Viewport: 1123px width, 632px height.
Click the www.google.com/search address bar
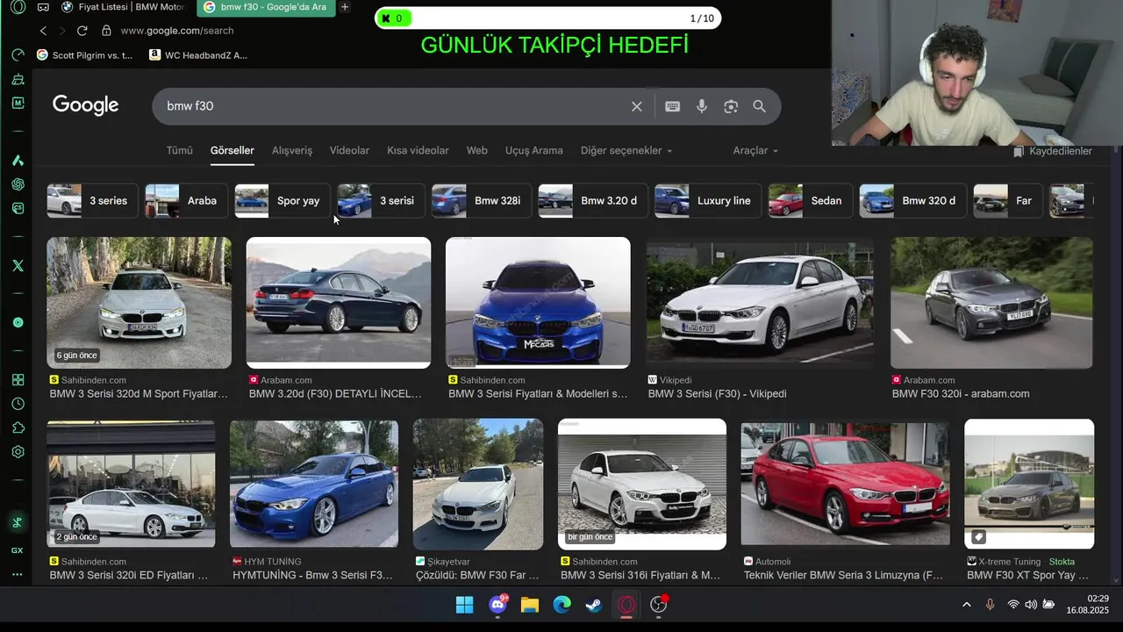[177, 31]
